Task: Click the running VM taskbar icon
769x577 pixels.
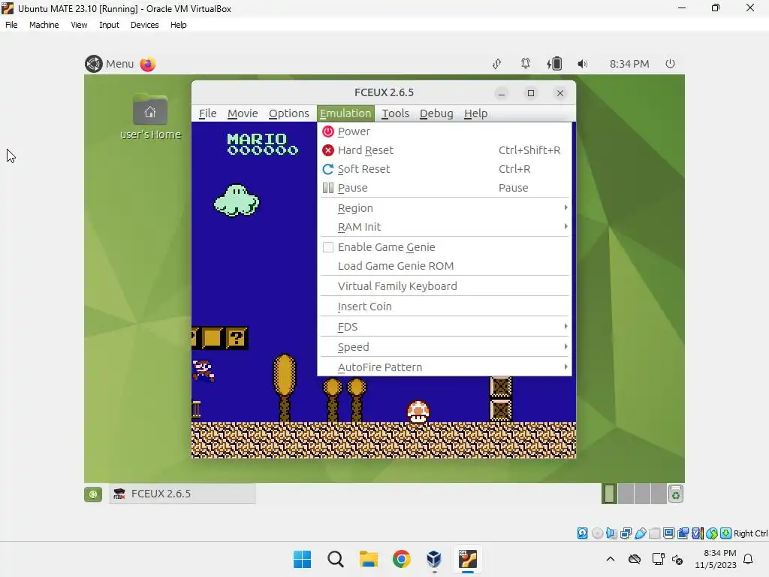Action: click(x=468, y=559)
